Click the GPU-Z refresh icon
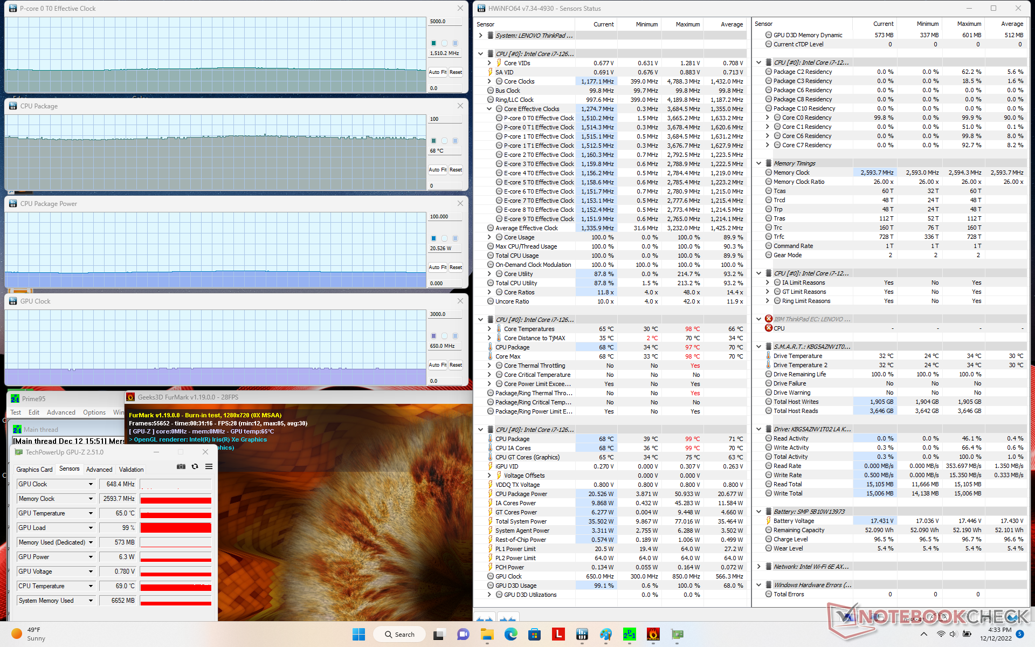 pyautogui.click(x=195, y=466)
